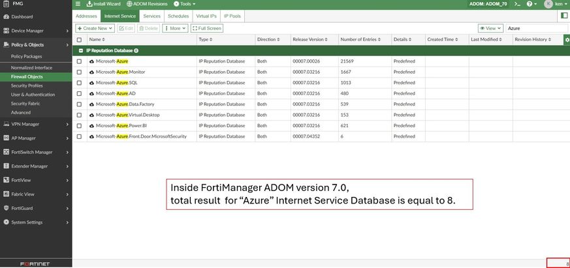The image size is (570, 268).
Task: Open the CLI console icon
Action: (x=517, y=4)
